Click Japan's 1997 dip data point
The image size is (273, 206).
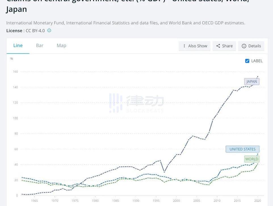(x=164, y=172)
